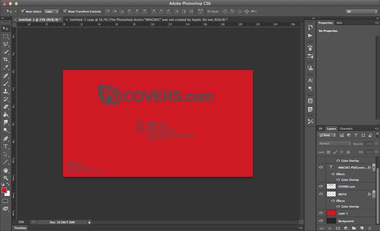Click the 25% zoom level field
Viewport: 380px width, 231px height.
point(21,222)
